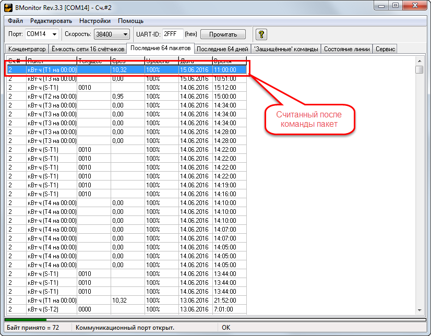Select the row with time 14:19:00
Screen dimensions: 431x336
[126, 185]
